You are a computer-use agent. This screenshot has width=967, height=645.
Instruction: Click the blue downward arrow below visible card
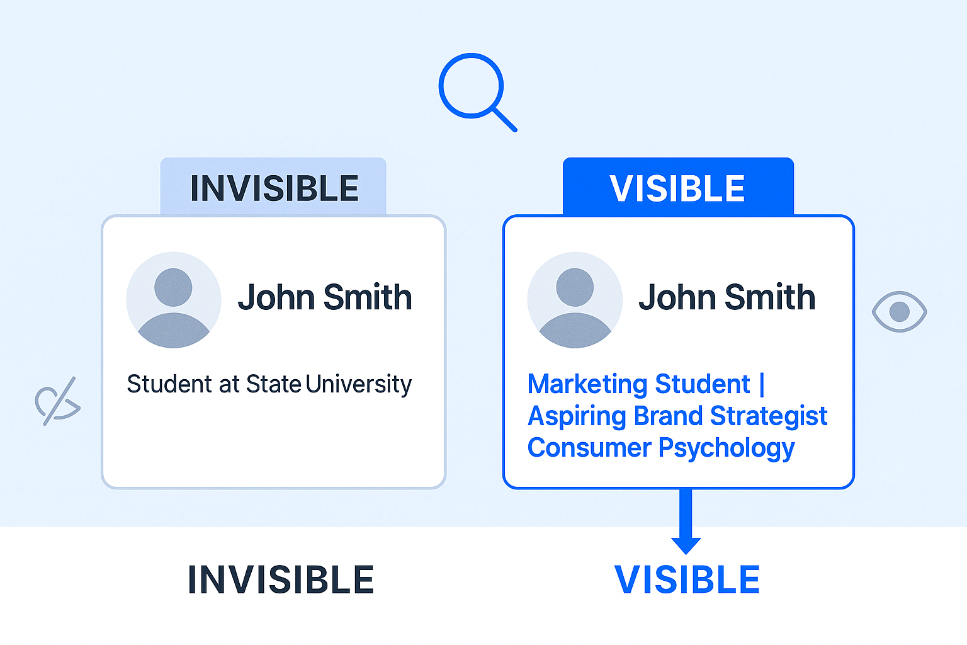tap(686, 523)
